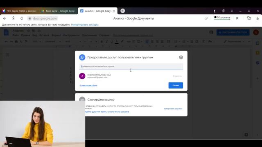
Task: Click the add users or groups input field
Action: 131,67
